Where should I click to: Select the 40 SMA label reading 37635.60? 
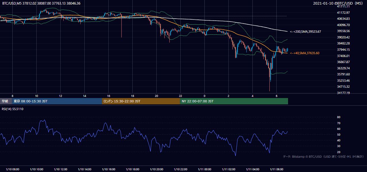click(305, 53)
